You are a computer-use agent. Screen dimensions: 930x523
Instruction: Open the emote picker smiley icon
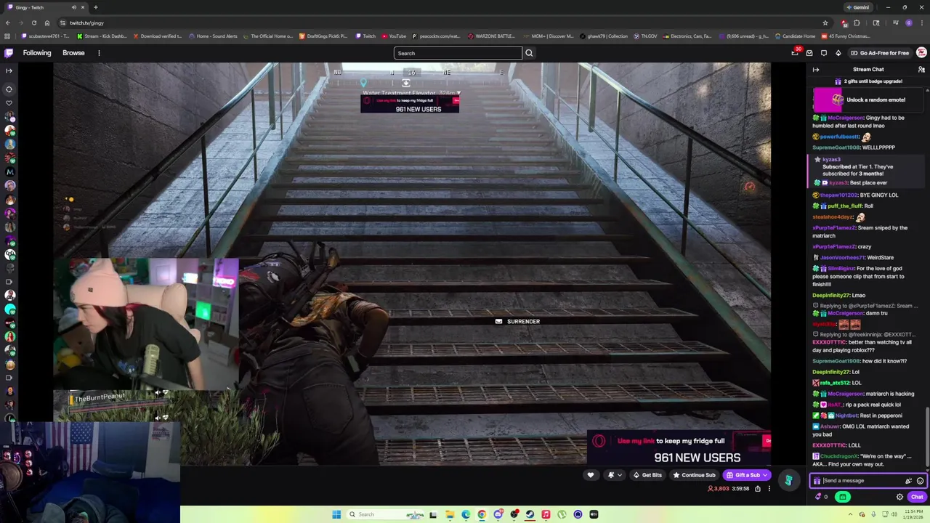[920, 481]
